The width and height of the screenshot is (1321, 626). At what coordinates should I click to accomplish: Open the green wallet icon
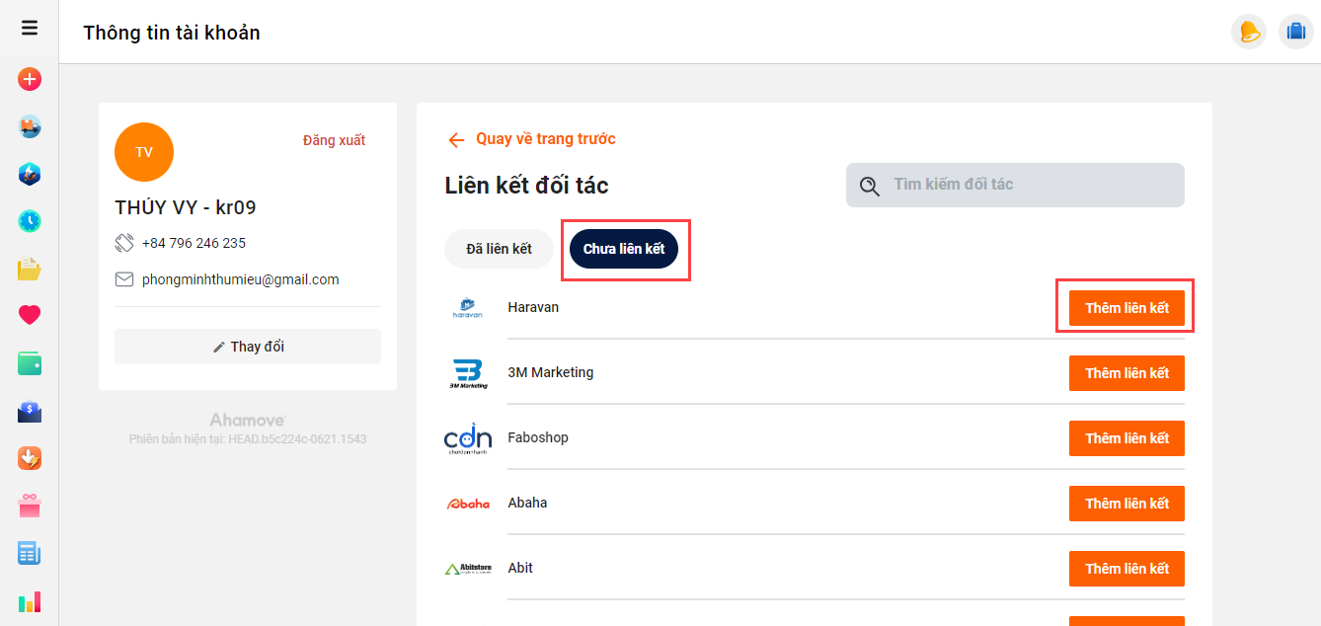pyautogui.click(x=30, y=363)
